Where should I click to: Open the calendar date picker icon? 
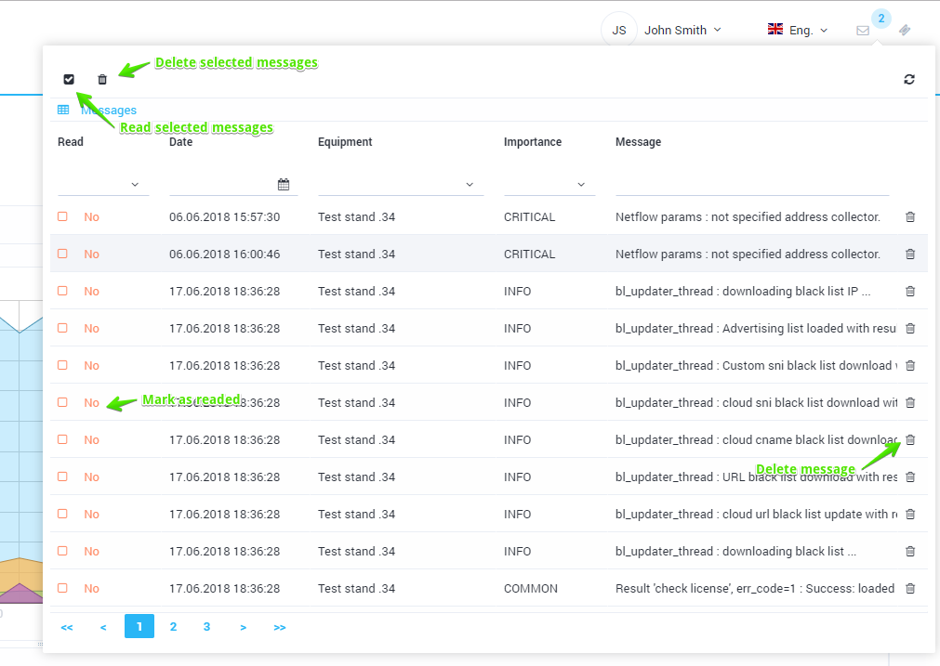284,185
